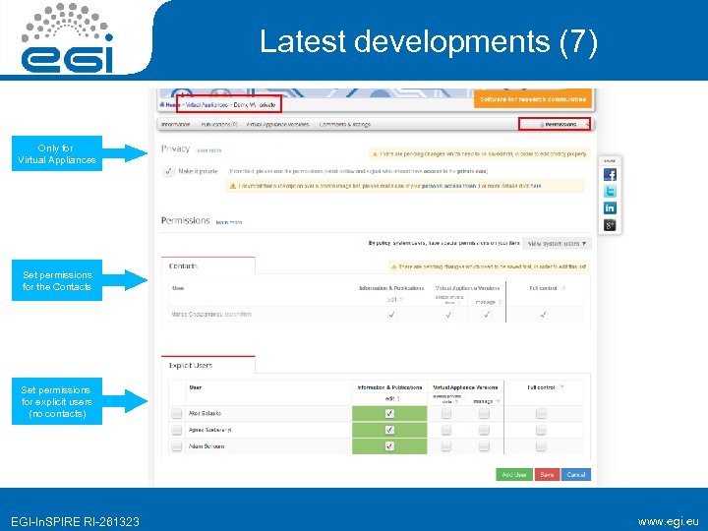Select the Adam row checkbox
This screenshot has width=708, height=531.
coord(177,446)
